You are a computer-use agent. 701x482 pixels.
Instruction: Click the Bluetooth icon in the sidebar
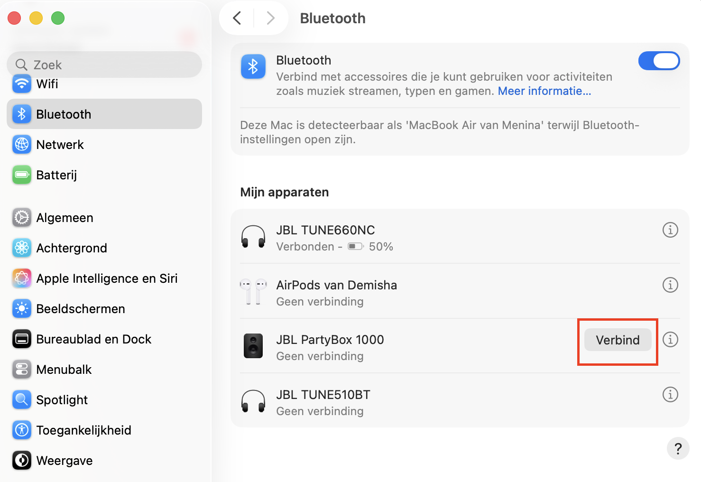point(21,114)
